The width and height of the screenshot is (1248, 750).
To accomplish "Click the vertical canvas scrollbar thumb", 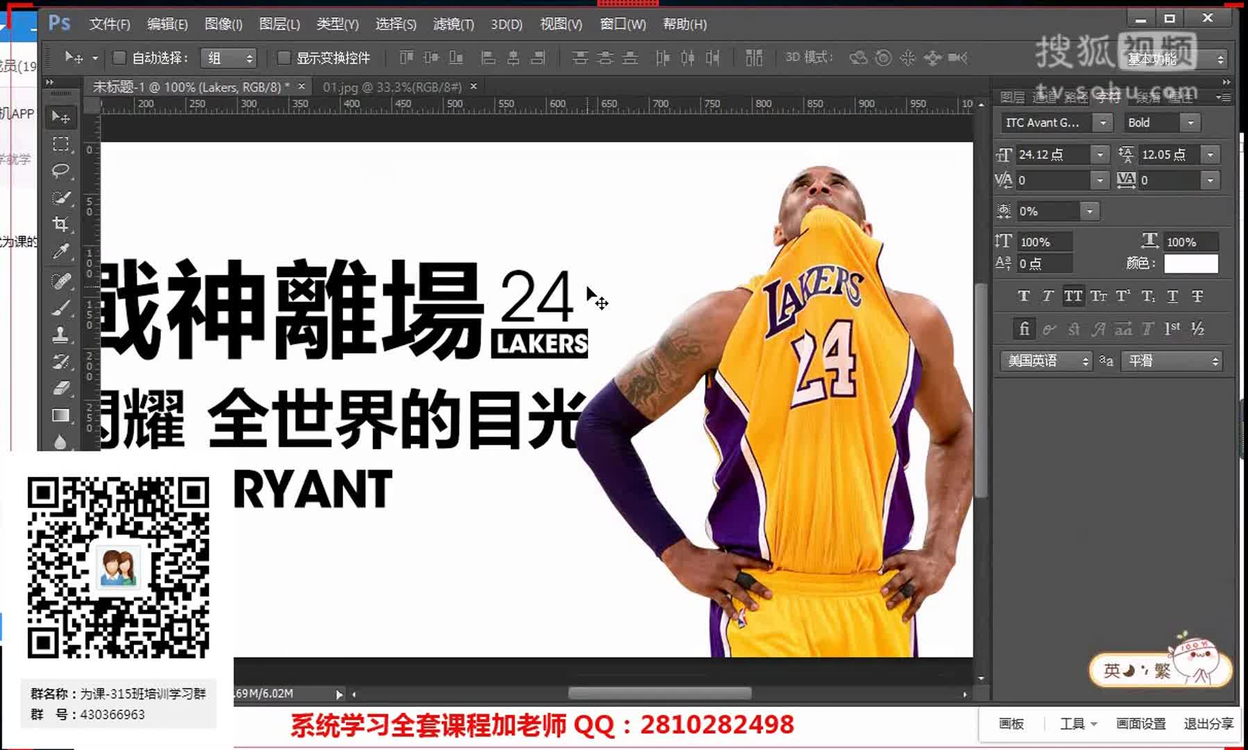I will 981,389.
